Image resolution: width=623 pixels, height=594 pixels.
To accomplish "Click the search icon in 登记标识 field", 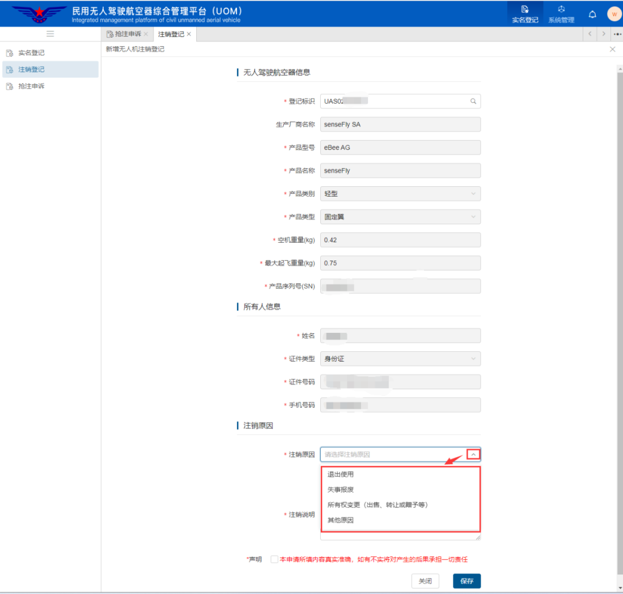I will (473, 101).
